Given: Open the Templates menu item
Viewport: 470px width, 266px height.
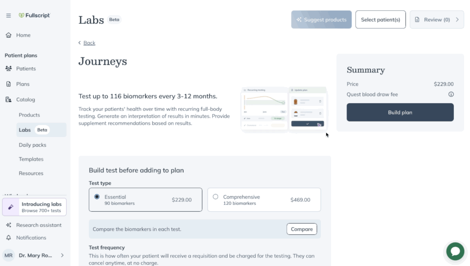Looking at the screenshot, I should [31, 159].
